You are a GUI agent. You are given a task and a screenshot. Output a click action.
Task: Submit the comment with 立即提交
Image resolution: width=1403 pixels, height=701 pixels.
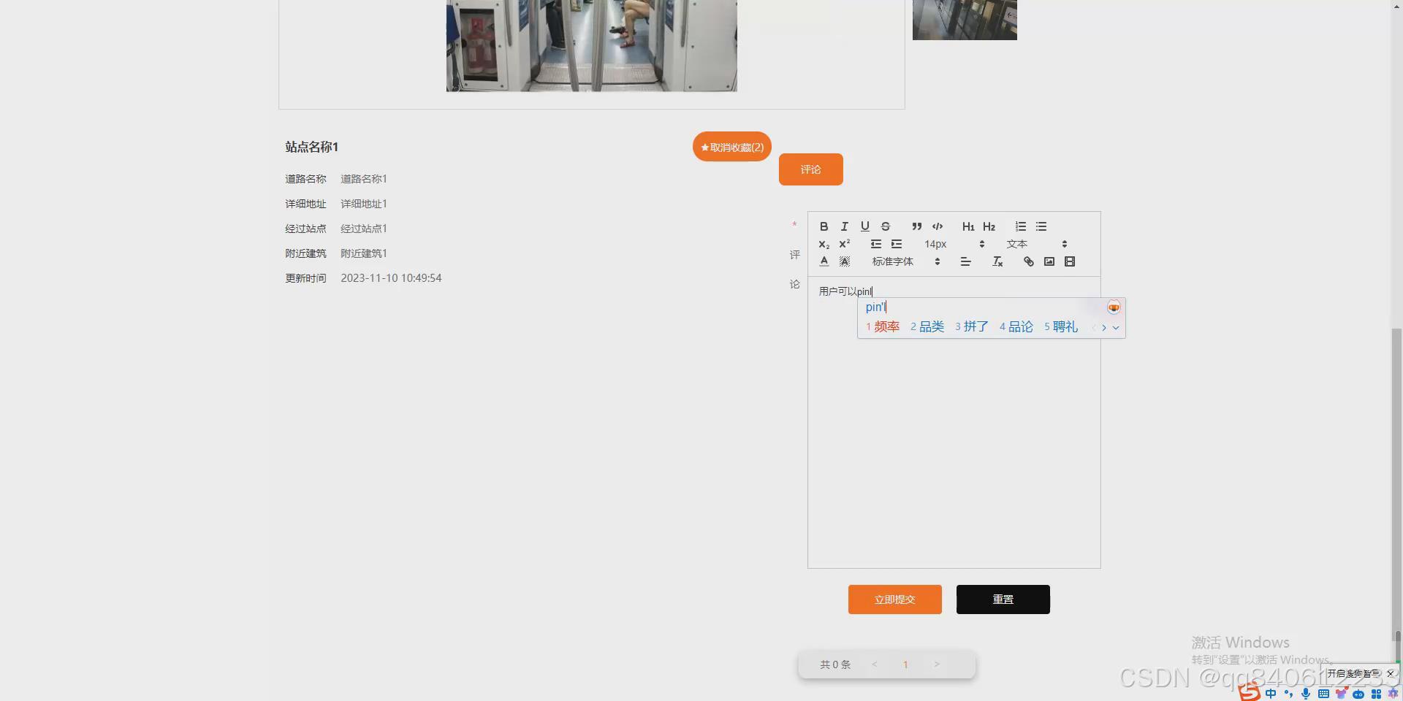pyautogui.click(x=895, y=600)
